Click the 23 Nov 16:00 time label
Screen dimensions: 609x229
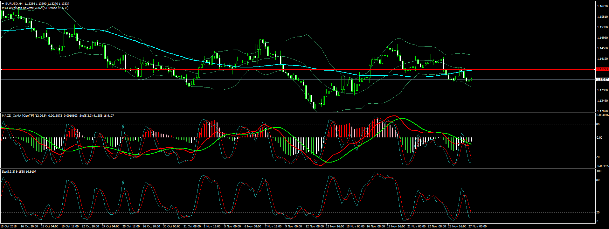click(x=457, y=226)
